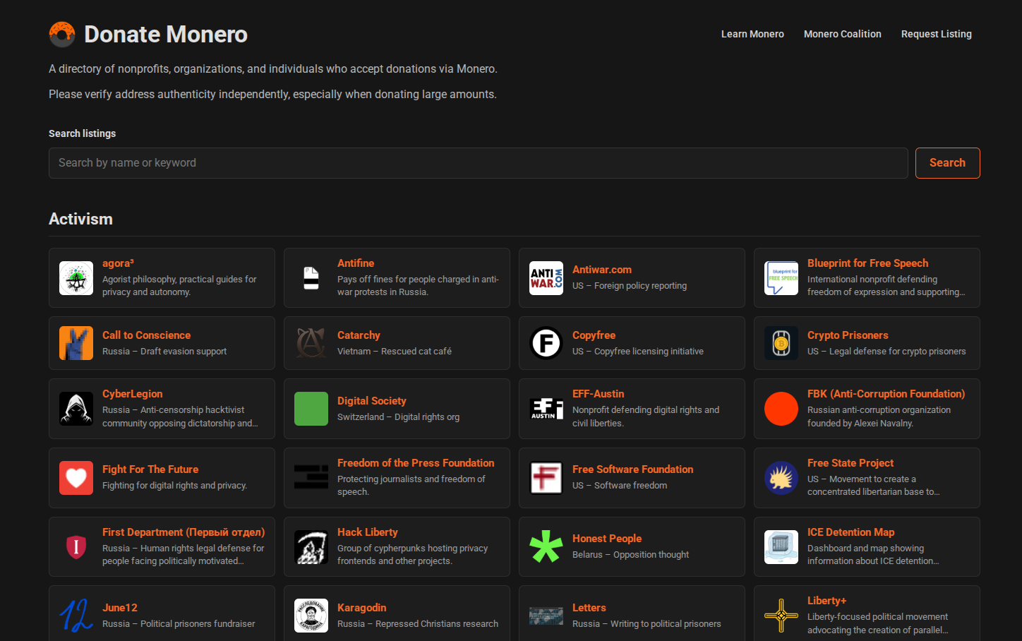The height and width of the screenshot is (641, 1022).
Task: Click the Freedom of the Press Foundation logo
Action: click(311, 478)
